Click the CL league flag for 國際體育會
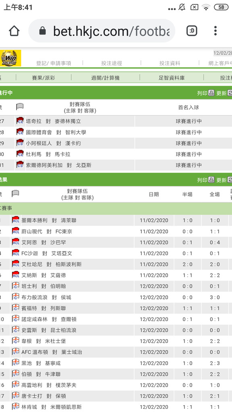Viewport: 232px width, 412px height. (20, 132)
